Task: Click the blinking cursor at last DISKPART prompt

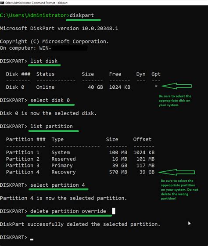Action: click(x=32, y=239)
